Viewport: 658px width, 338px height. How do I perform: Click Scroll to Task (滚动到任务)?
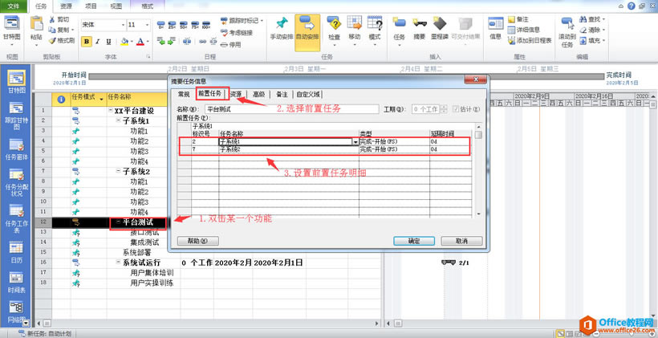(x=567, y=33)
